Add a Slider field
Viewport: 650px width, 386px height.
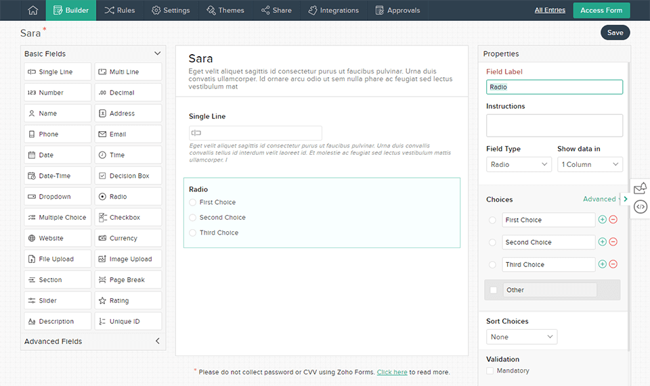click(58, 300)
